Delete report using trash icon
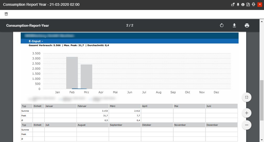Viewport: 264px width, 142px height. (6, 14)
